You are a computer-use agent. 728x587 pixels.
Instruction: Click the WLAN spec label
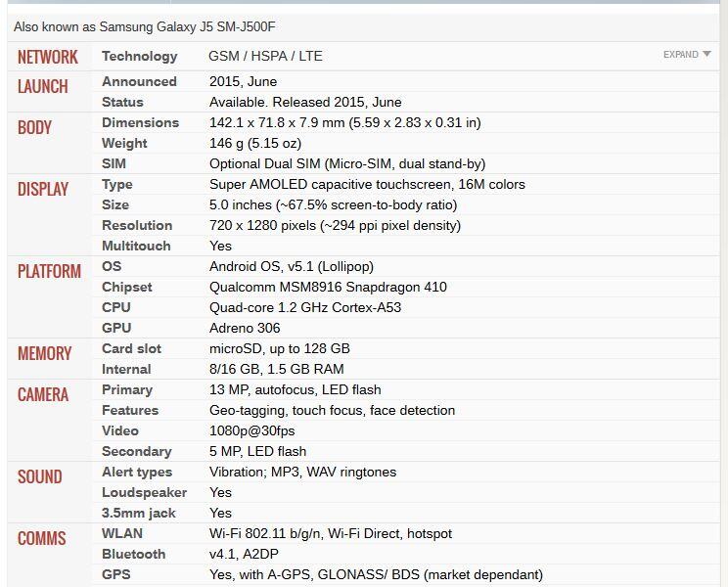pos(122,533)
